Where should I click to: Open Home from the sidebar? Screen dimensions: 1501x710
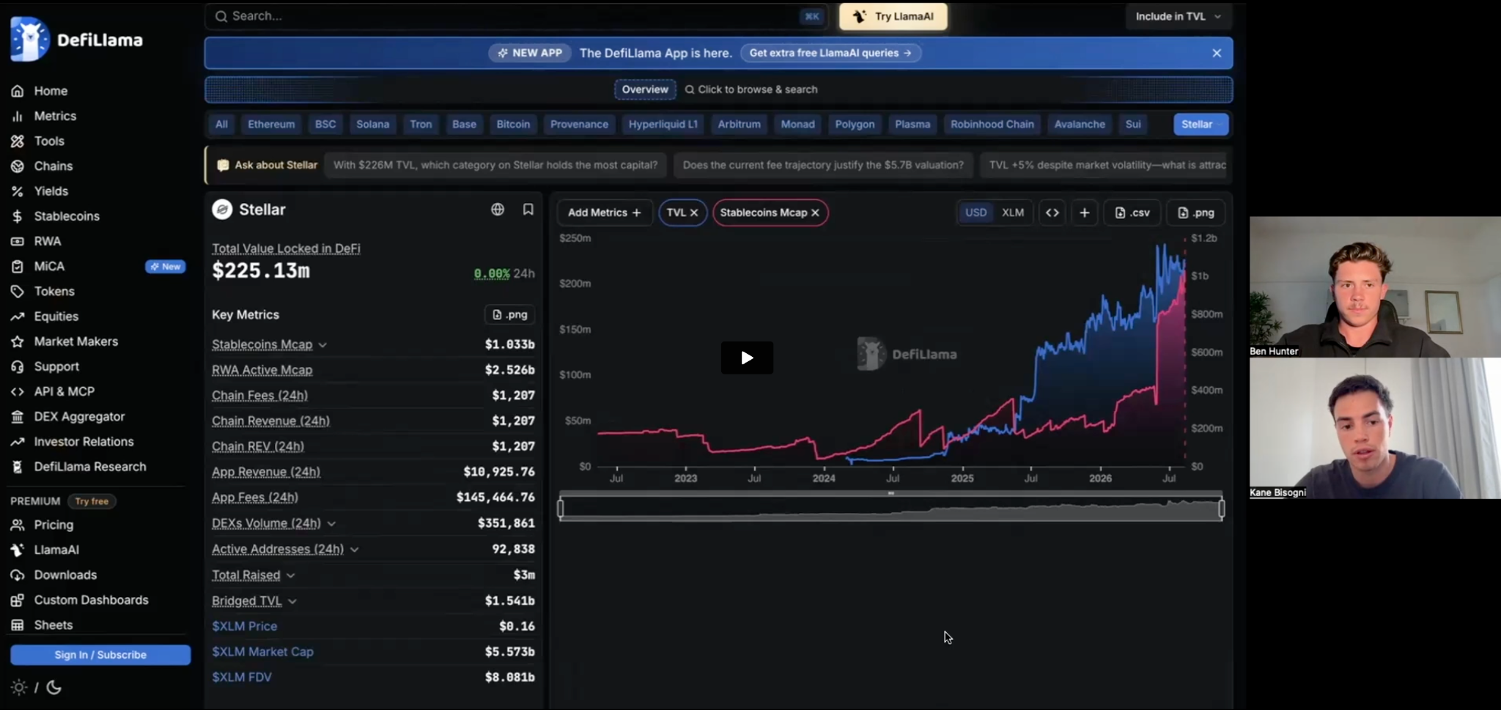point(51,91)
